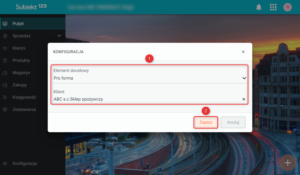Click the KONFIGURACJA dialog title
Viewport: 300px width, 175px height.
[68, 52]
